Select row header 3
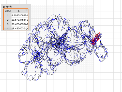This screenshot has height=92, width=122. pos(8,24)
